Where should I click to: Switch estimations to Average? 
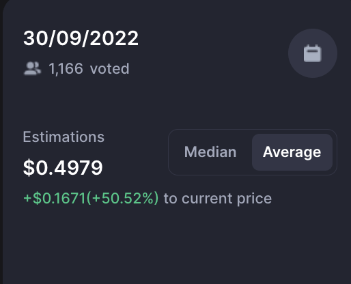[x=292, y=152]
